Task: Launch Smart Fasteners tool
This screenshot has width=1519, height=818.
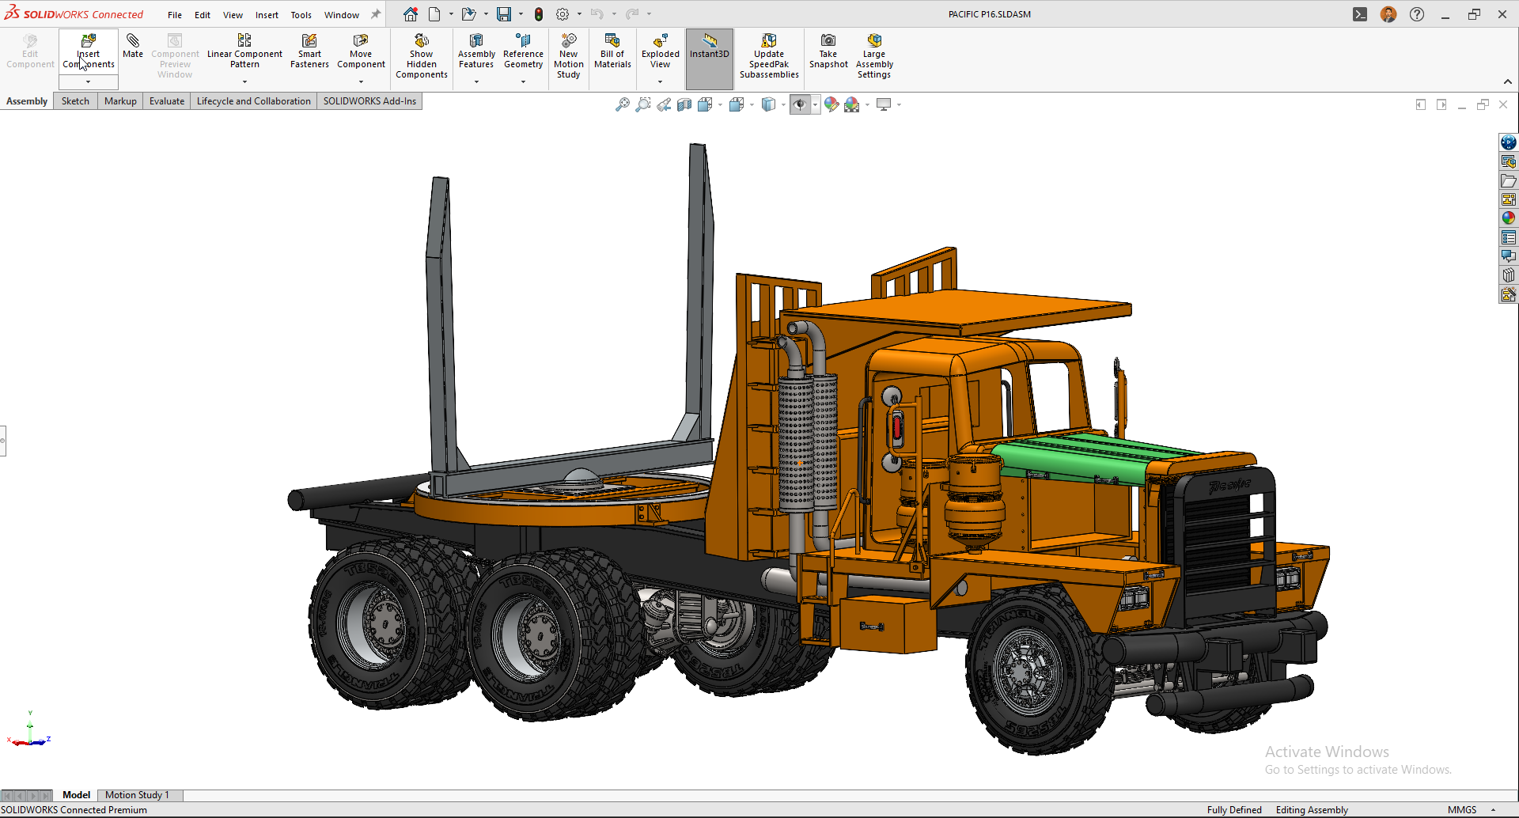Action: coord(309,51)
